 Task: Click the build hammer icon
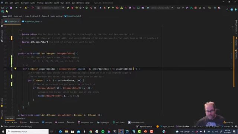(x=33, y=8)
